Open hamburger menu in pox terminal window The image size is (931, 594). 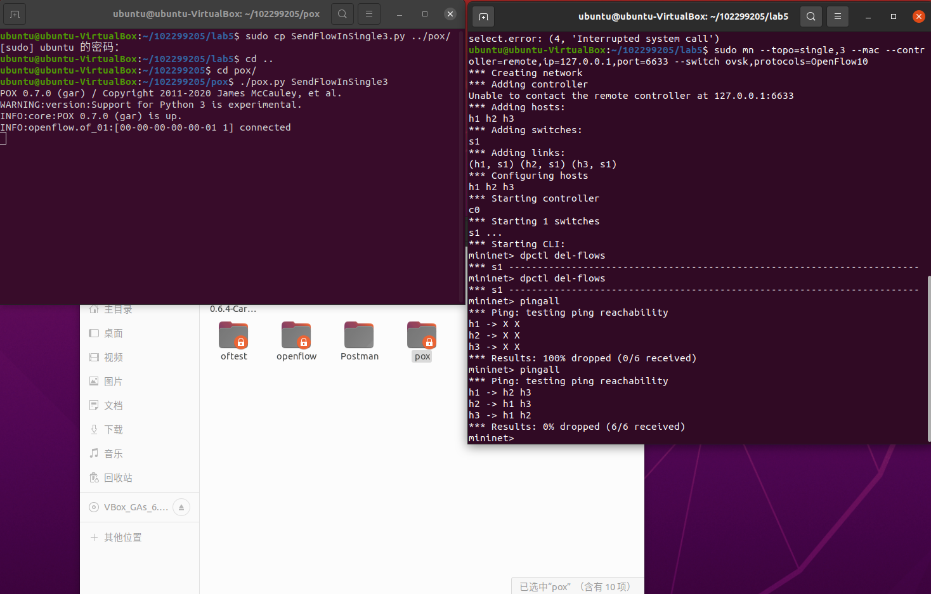point(369,14)
